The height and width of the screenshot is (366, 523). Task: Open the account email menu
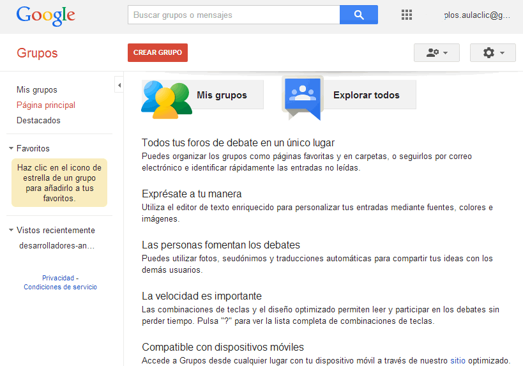point(477,15)
